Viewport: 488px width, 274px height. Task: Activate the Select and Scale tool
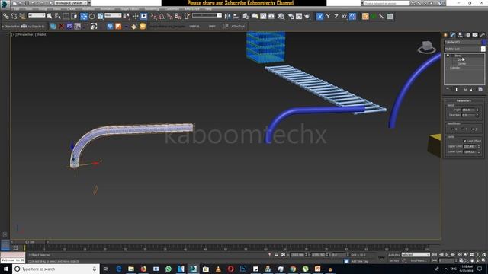click(x=100, y=16)
